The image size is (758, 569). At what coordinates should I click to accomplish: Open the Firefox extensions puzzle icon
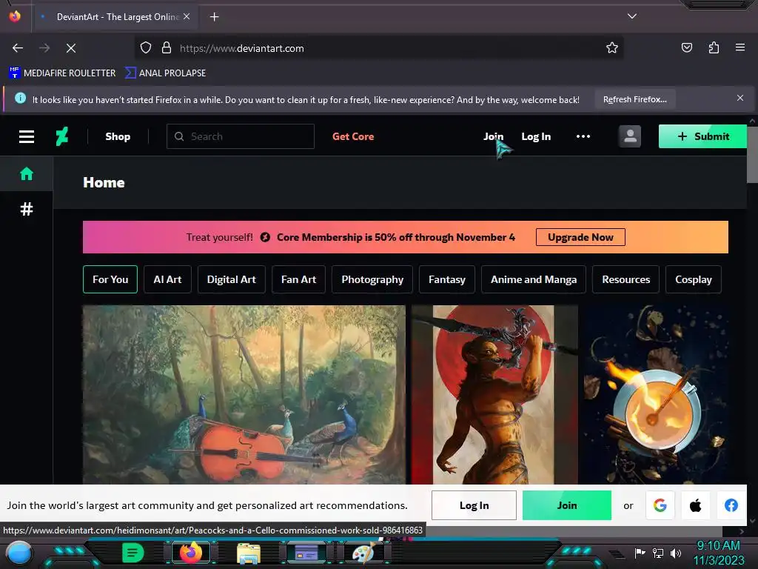[x=714, y=47]
